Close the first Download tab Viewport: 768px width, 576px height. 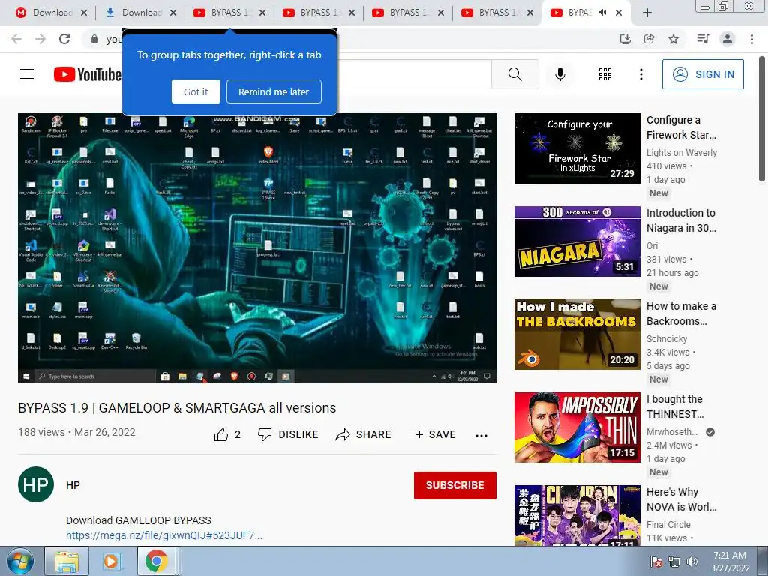pos(84,13)
